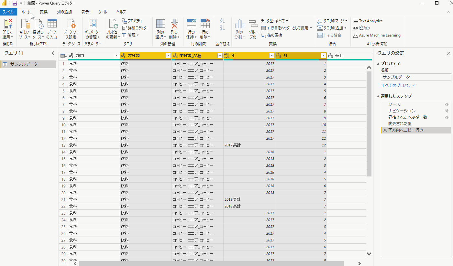This screenshot has height=266, width=453.
Task: Open the 表示 ribbon tab
Action: point(85,12)
